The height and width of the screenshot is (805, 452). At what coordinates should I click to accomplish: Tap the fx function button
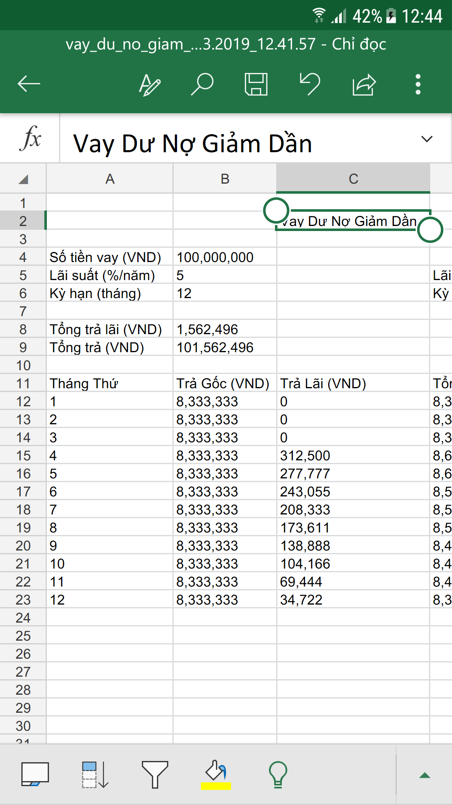(30, 138)
